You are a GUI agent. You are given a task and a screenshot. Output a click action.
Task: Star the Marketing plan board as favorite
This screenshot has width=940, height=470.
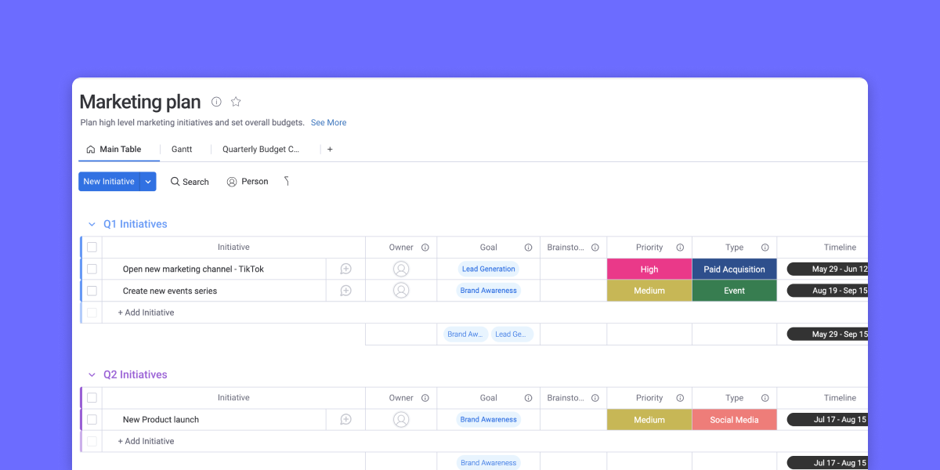click(236, 101)
